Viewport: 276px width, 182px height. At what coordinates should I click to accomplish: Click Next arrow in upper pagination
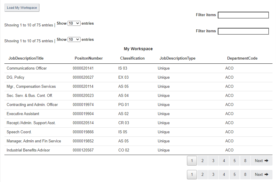[262, 161]
